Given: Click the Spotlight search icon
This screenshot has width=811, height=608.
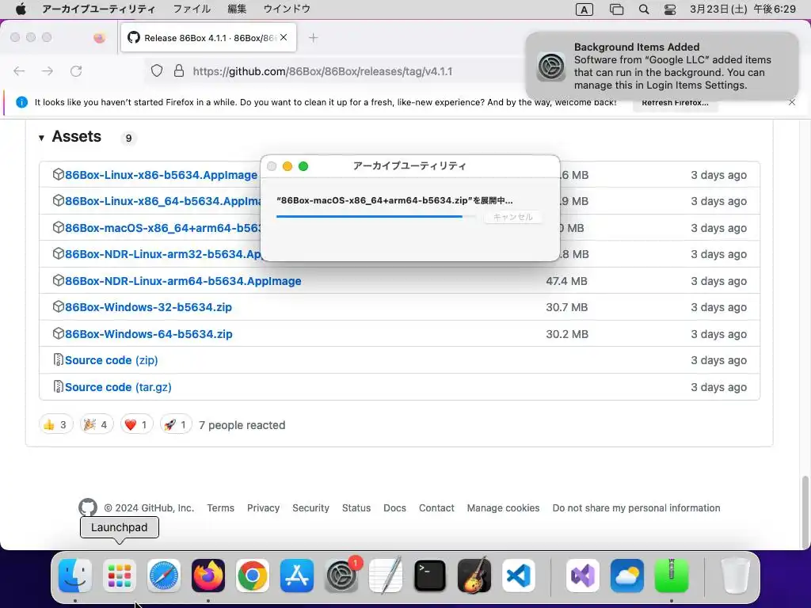Looking at the screenshot, I should tap(644, 9).
